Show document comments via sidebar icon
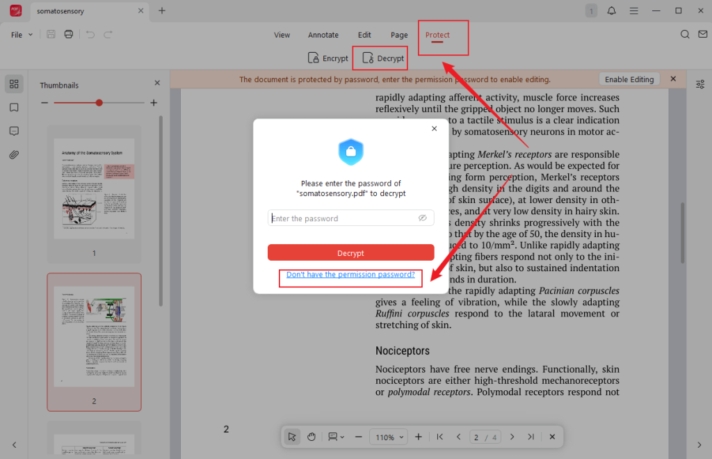This screenshot has height=459, width=712. coord(14,131)
